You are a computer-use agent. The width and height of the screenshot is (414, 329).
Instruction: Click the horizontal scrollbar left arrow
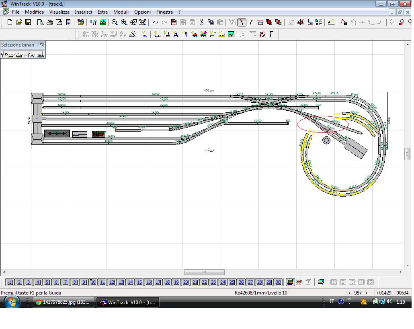(4, 272)
